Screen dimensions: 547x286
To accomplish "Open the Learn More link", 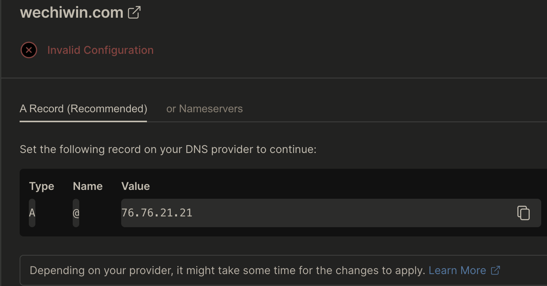I will tap(457, 270).
